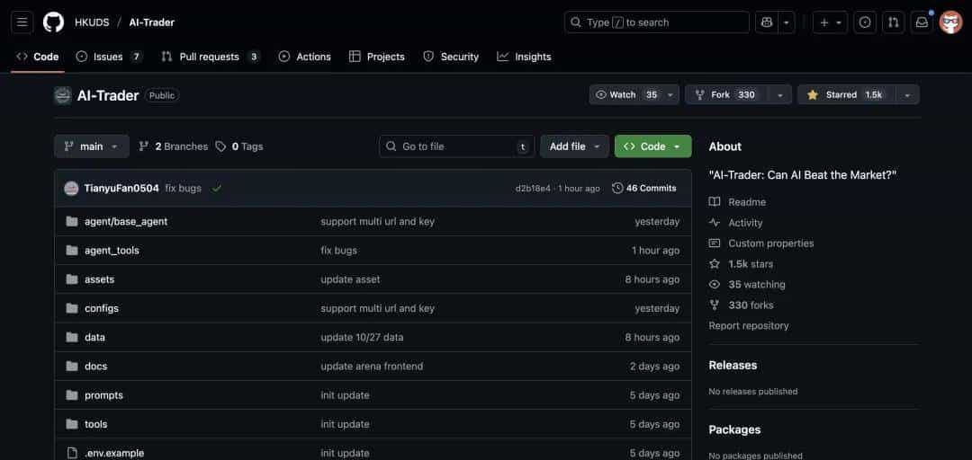The width and height of the screenshot is (972, 460).
Task: View the 0 Tags link
Action: coord(239,146)
